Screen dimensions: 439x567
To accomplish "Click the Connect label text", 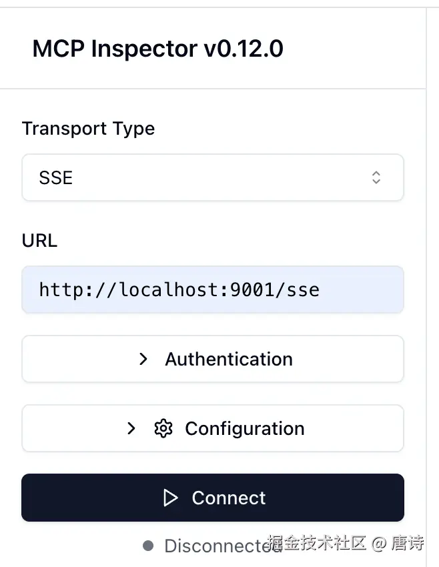I will pos(229,498).
